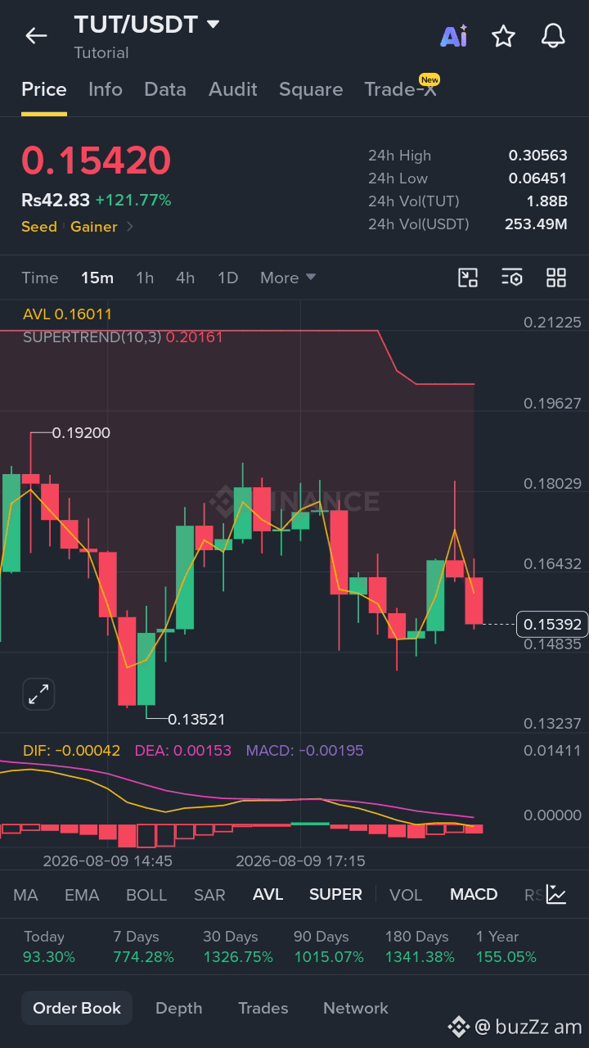Go back with the left arrow icon
This screenshot has width=589, height=1048.
click(x=36, y=35)
